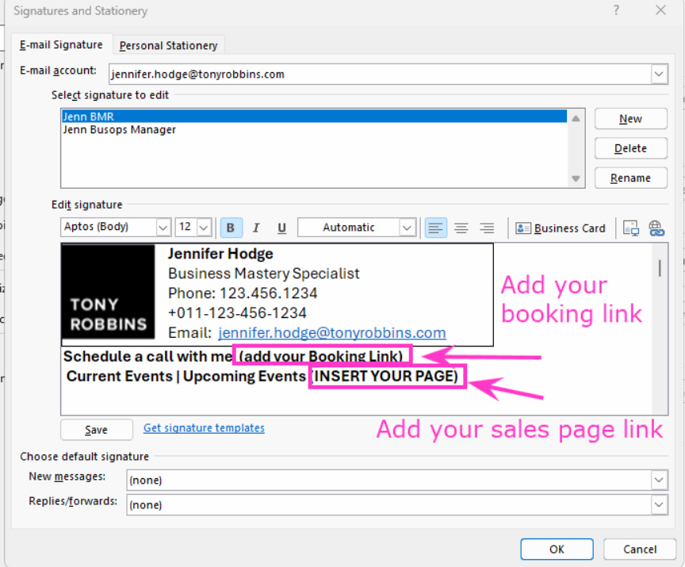The height and width of the screenshot is (567, 685).
Task: Click '(INSERT YOUR PAGE)' text
Action: (x=385, y=376)
